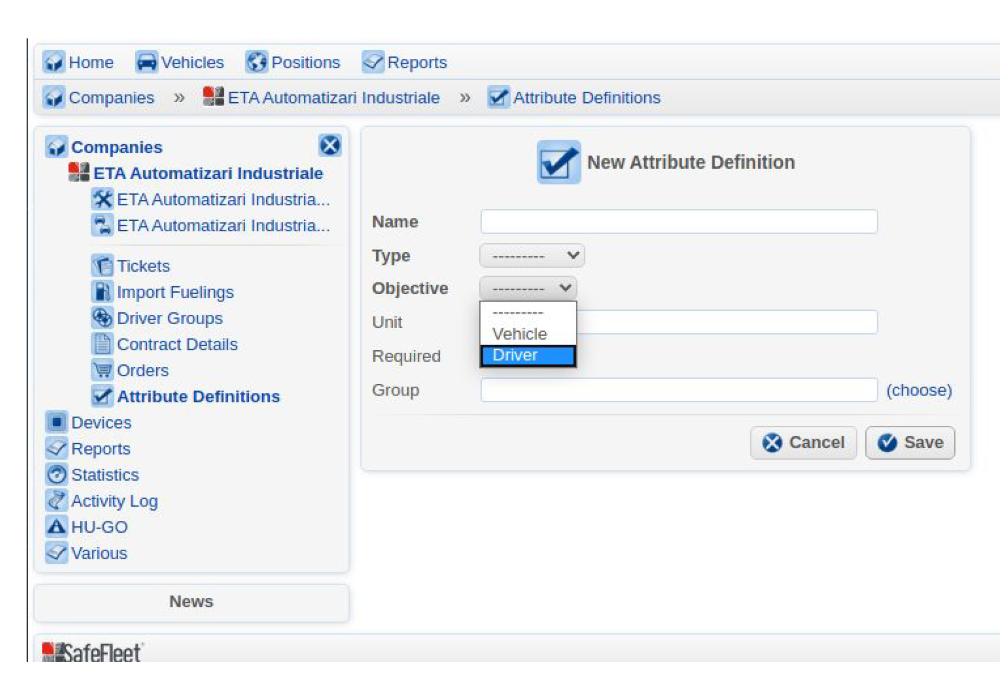Image resolution: width=1007 pixels, height=678 pixels.
Task: Open Import Fuelings fuel pump icon
Action: [x=102, y=292]
